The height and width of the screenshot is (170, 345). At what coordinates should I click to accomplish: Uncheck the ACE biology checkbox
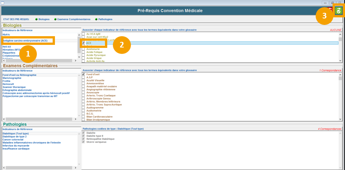point(84,43)
